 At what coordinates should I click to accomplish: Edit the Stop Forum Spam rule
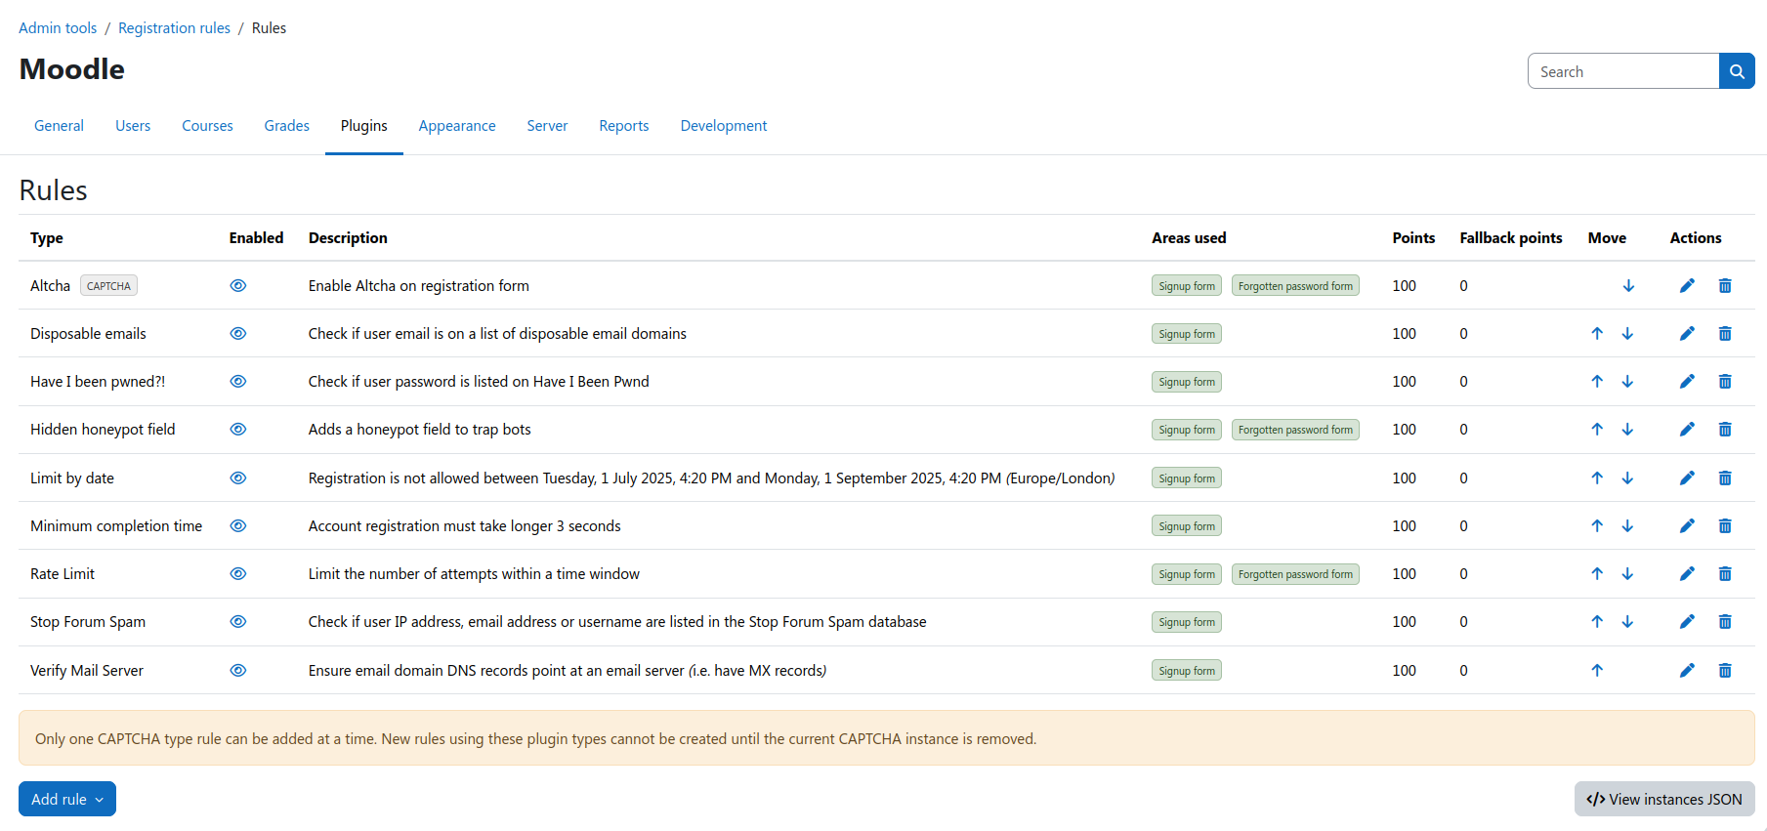pos(1687,622)
